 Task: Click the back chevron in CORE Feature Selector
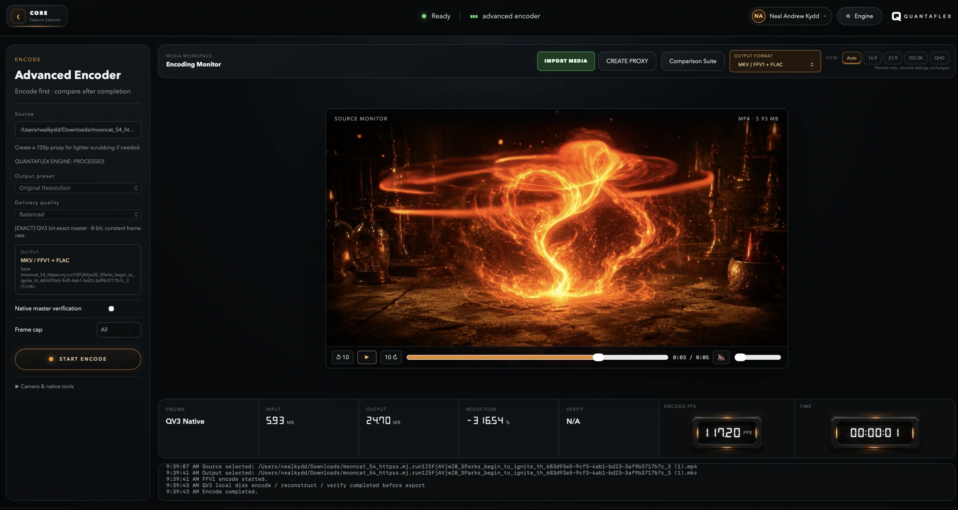(x=18, y=16)
